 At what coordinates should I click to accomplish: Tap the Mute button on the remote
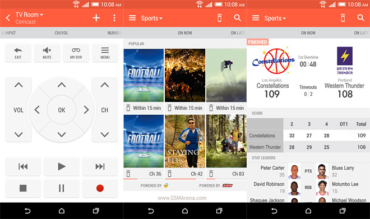(x=47, y=53)
